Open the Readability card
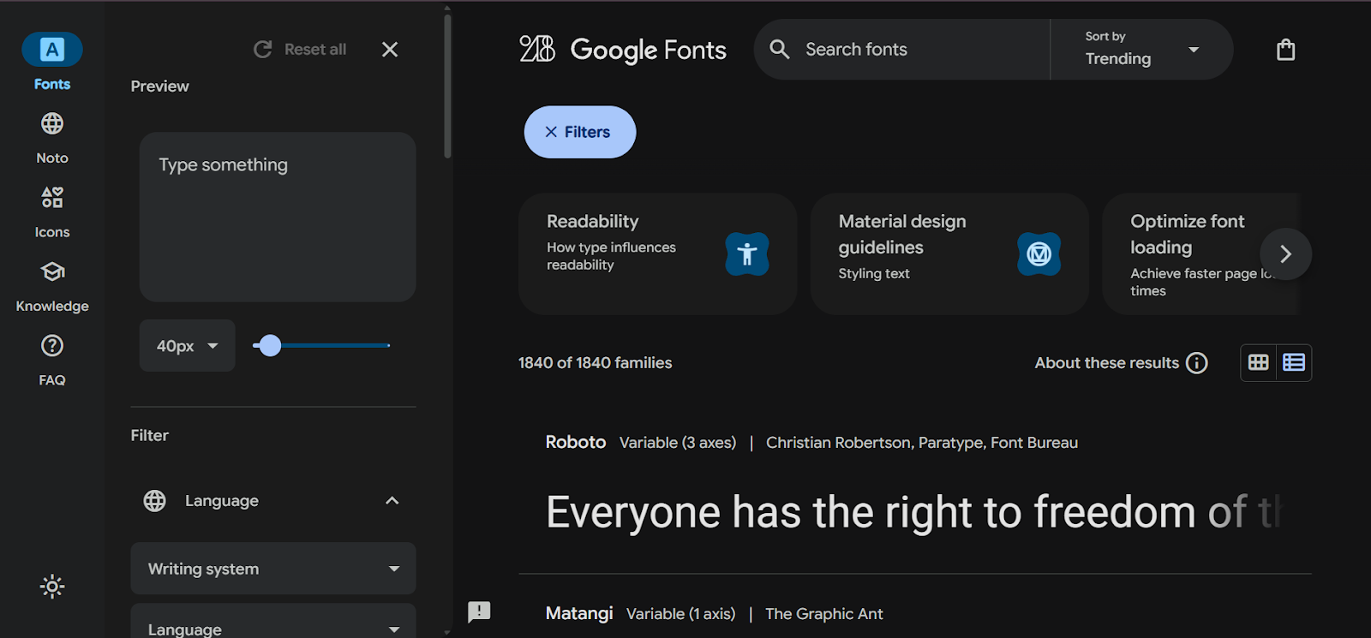This screenshot has height=638, width=1371. click(658, 253)
